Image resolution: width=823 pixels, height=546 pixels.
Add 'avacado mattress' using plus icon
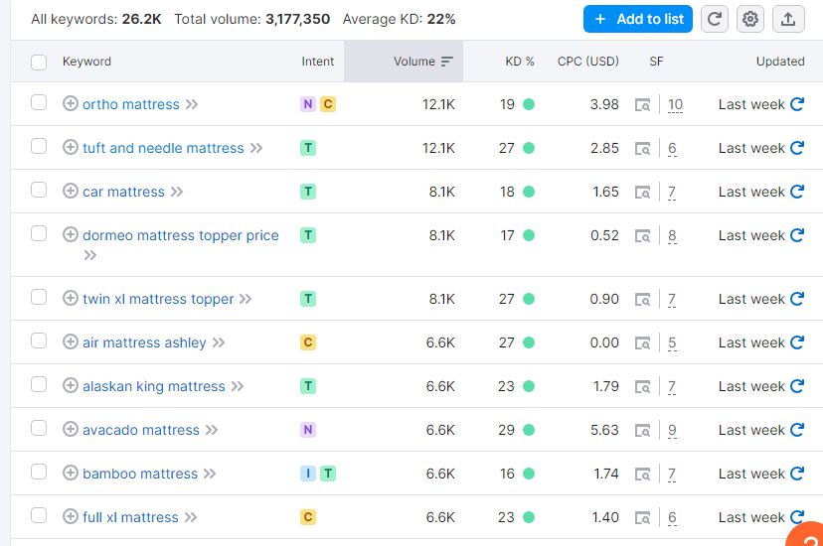tap(71, 429)
